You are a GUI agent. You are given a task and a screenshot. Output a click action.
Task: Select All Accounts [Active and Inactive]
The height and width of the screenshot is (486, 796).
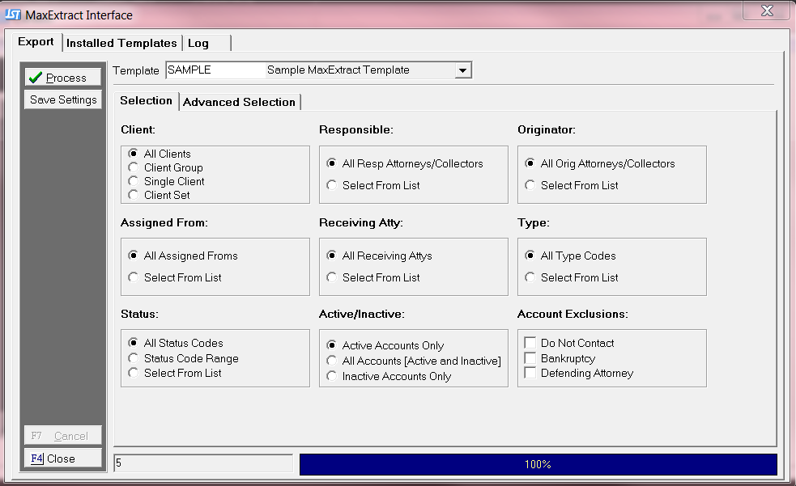pos(332,361)
